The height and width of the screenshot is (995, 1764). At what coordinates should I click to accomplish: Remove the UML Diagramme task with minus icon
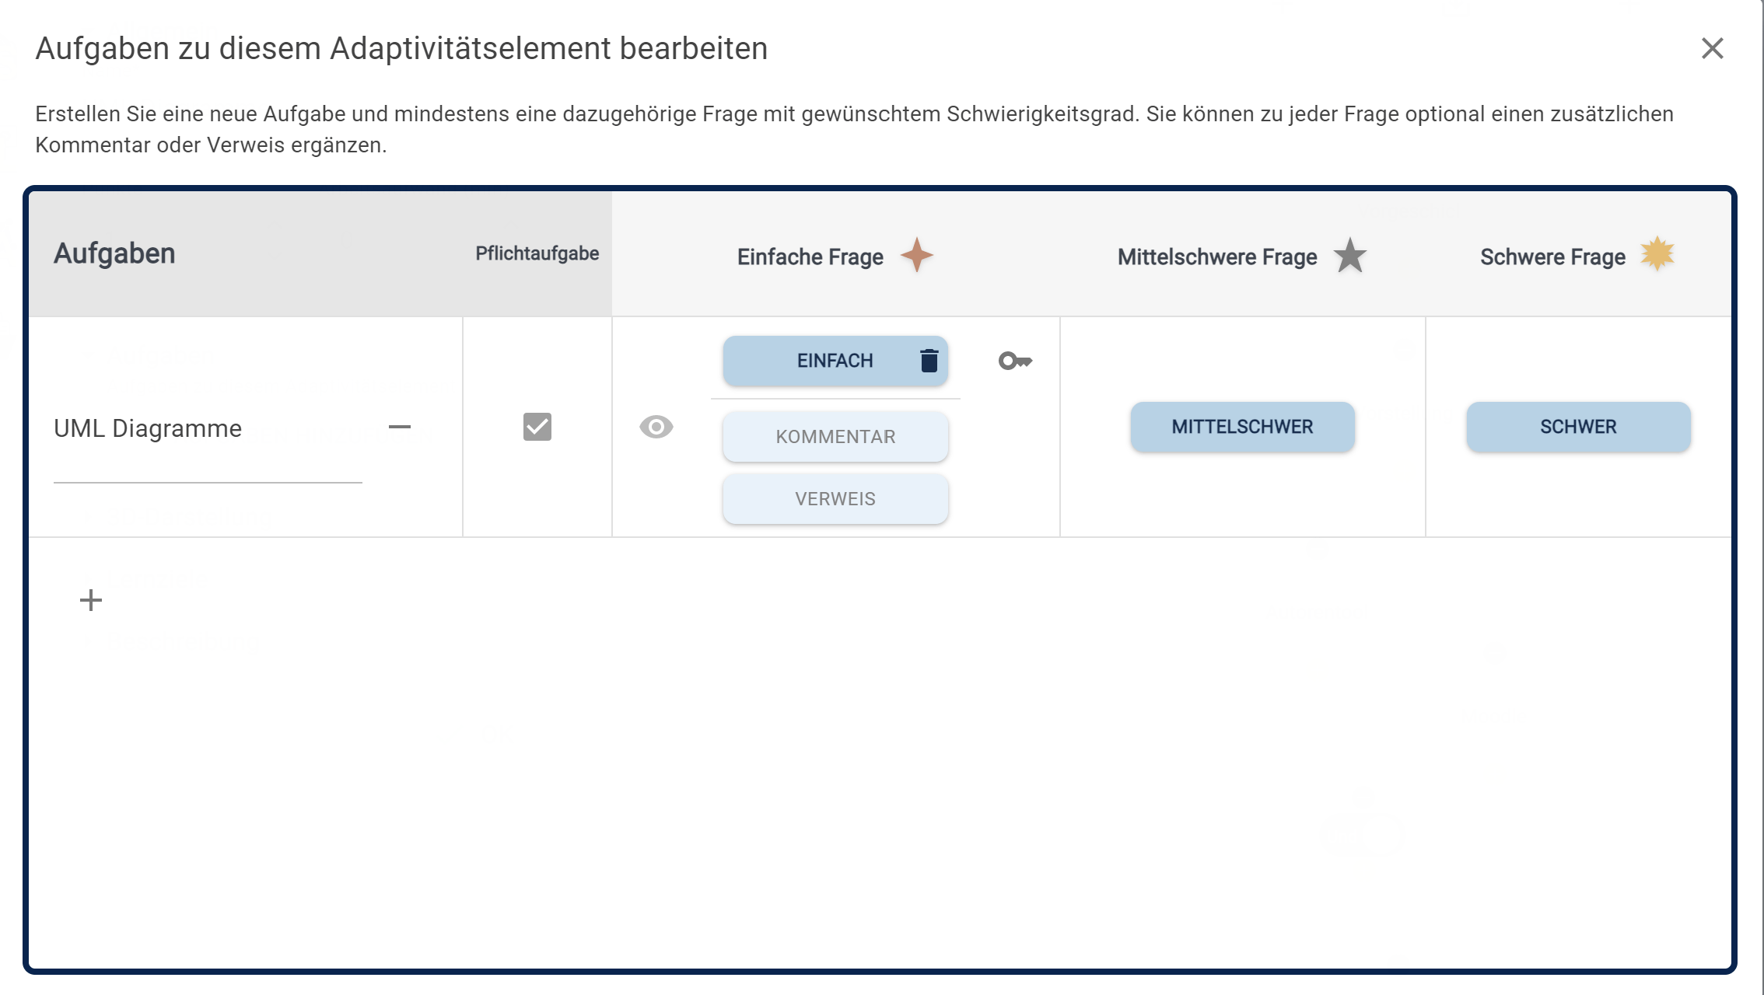pyautogui.click(x=400, y=427)
